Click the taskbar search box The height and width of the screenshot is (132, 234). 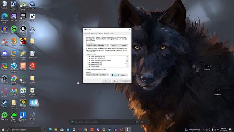coord(23,129)
